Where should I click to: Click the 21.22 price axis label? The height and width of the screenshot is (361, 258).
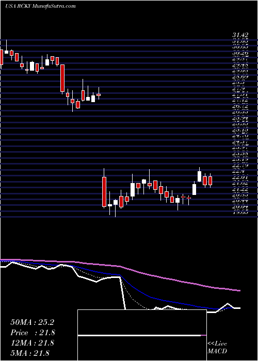click(x=240, y=189)
